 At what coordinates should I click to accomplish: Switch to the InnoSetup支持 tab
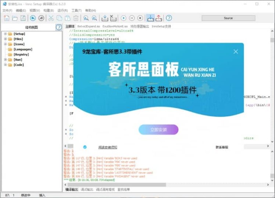pos(161,26)
